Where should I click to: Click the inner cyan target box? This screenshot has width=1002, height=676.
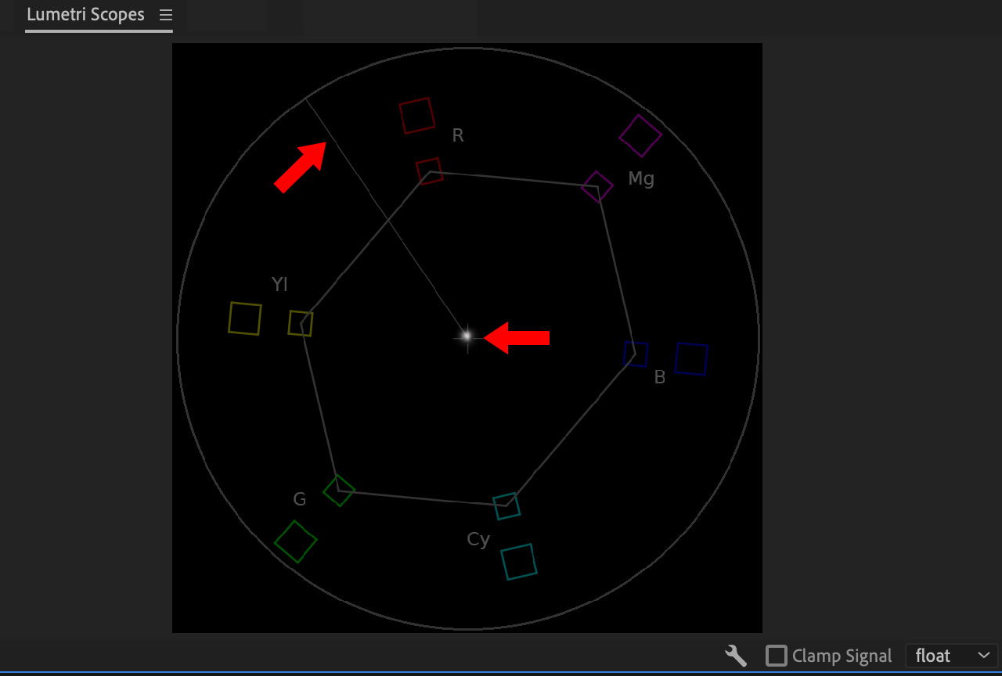click(506, 505)
